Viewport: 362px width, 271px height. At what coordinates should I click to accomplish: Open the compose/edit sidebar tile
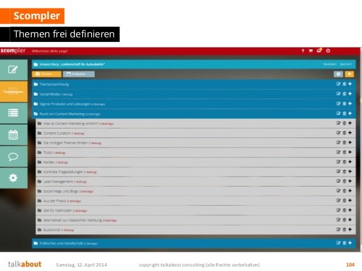point(14,70)
